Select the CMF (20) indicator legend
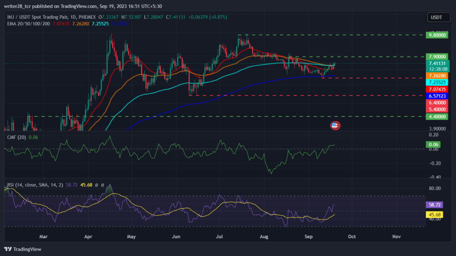 [16, 137]
